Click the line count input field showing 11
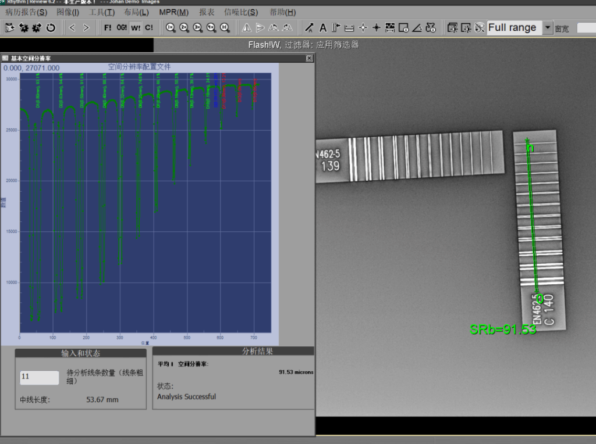 (x=40, y=377)
